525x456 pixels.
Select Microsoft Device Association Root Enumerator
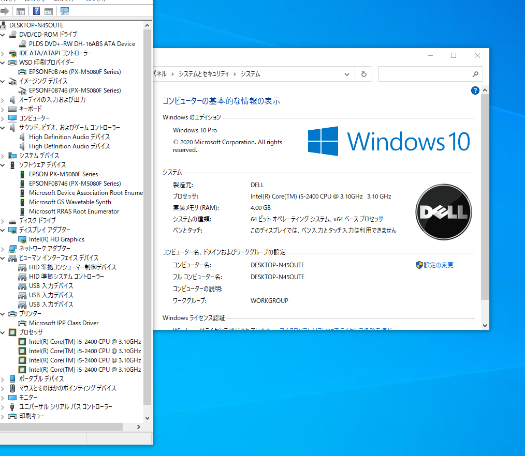86,192
